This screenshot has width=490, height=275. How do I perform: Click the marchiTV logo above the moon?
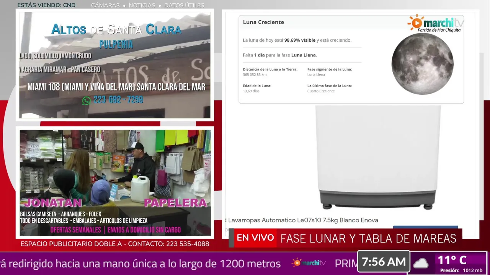[x=435, y=24]
